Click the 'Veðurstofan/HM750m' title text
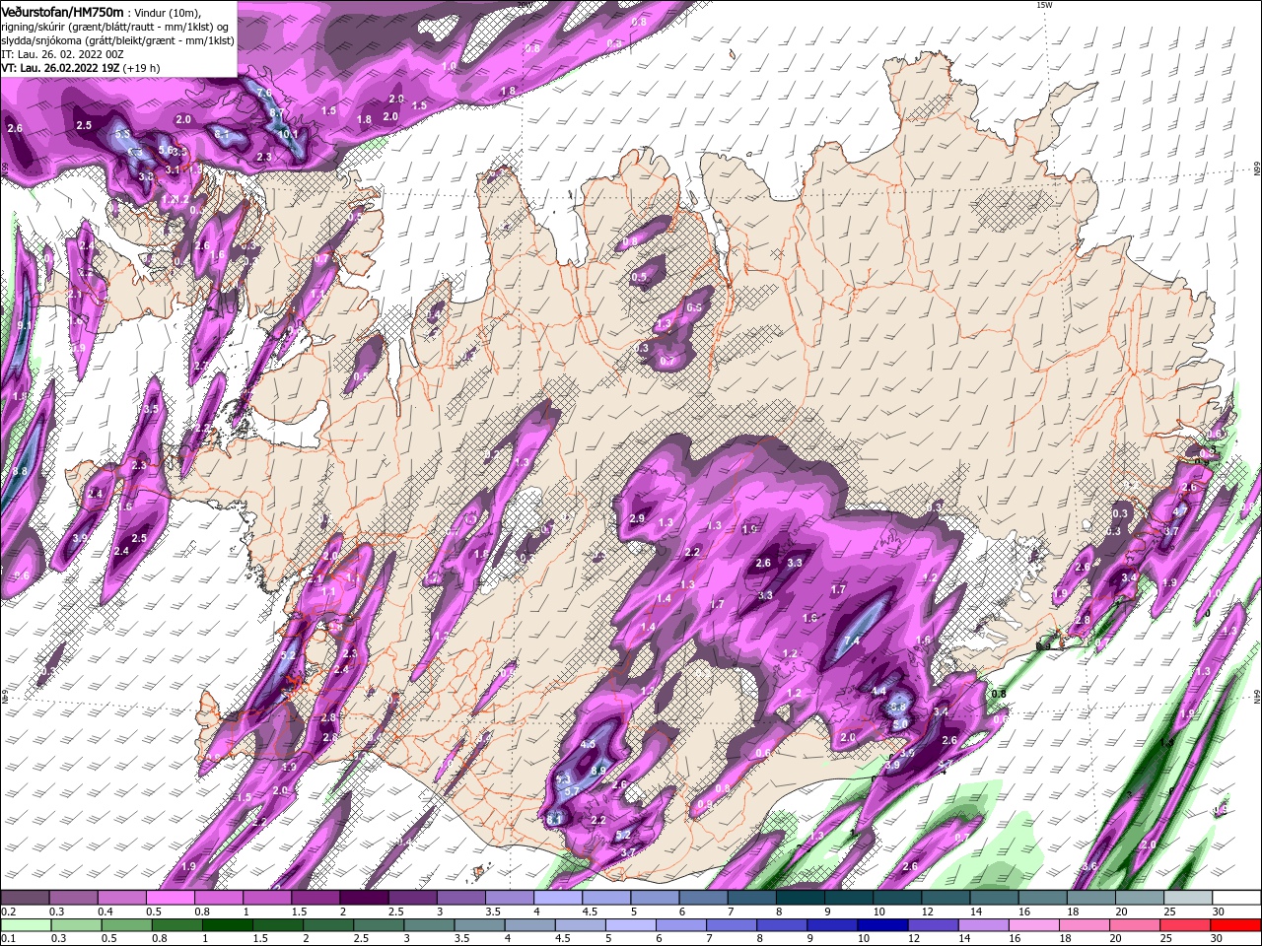This screenshot has height=946, width=1262. [61, 11]
